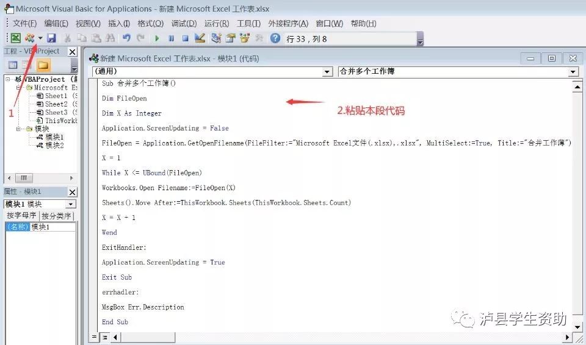This screenshot has height=345, width=586.
Task: Open the 合并多个工作簿 procedure dropdown
Action: [x=573, y=72]
